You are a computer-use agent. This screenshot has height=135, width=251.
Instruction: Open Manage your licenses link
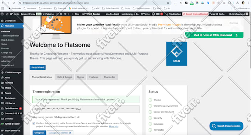click(x=60, y=133)
